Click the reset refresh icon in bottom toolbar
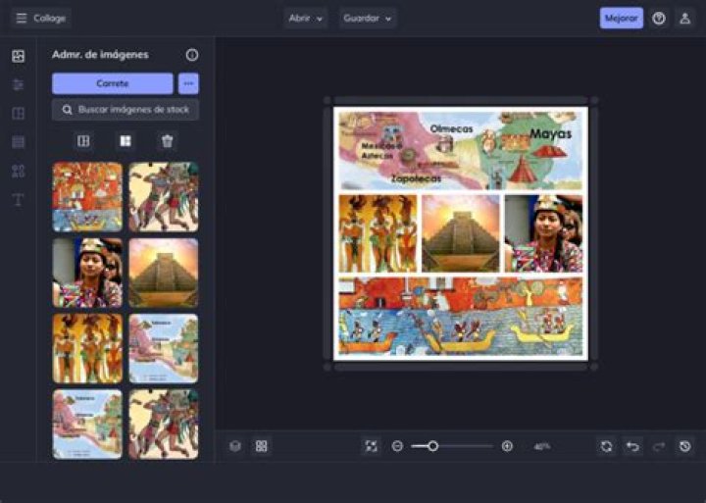Viewport: 706px width, 503px height. (x=607, y=446)
